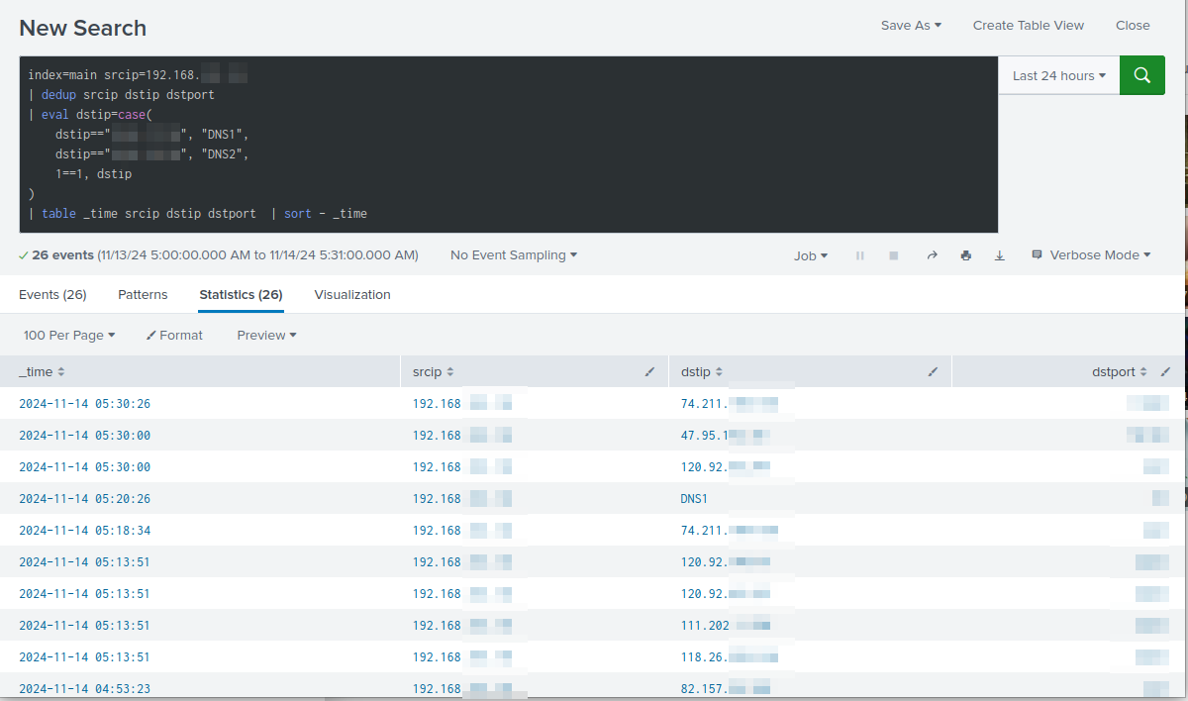Click the 2024-11-14 05:18:34 time cell

coord(84,531)
